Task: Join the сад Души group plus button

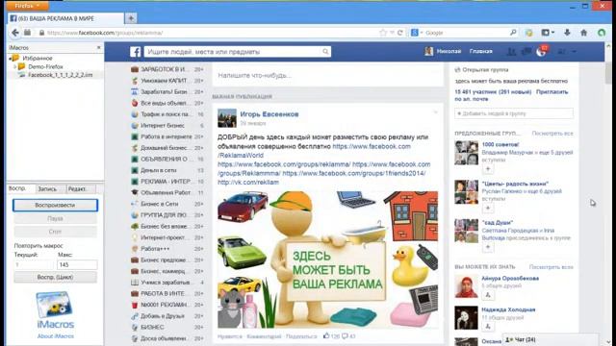Action: coord(488,247)
